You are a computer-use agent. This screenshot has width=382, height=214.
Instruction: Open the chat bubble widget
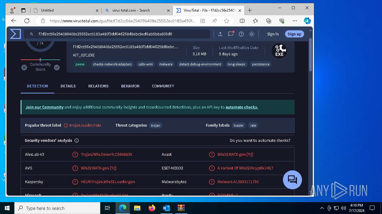(292, 180)
